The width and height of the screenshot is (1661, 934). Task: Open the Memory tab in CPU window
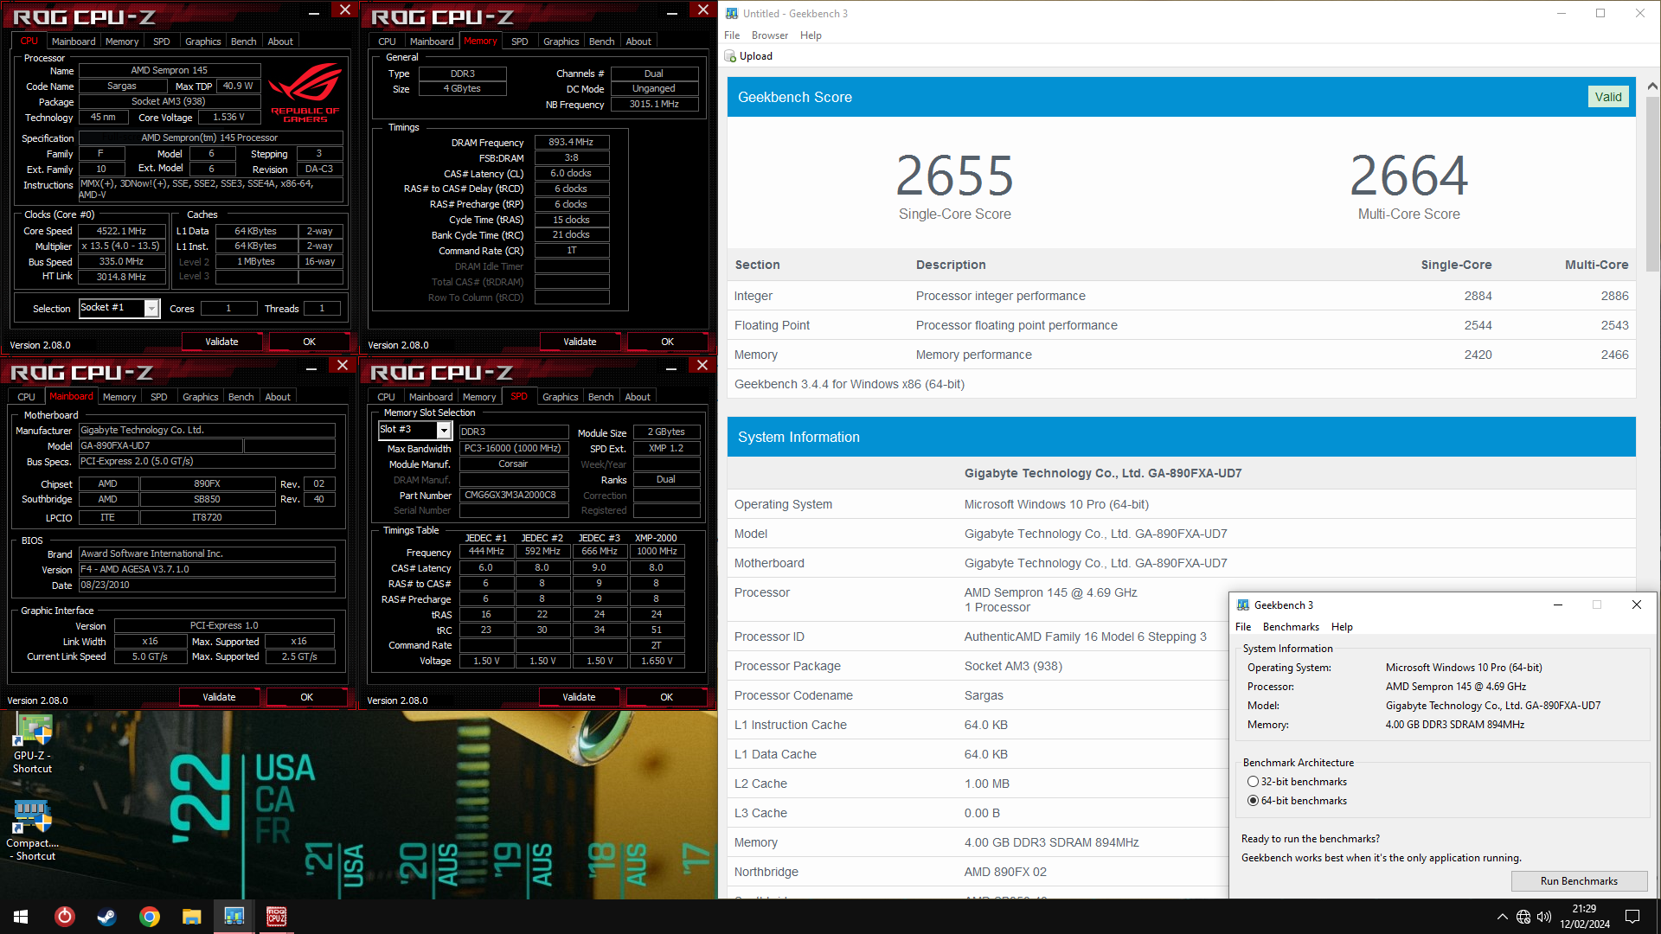click(x=122, y=42)
